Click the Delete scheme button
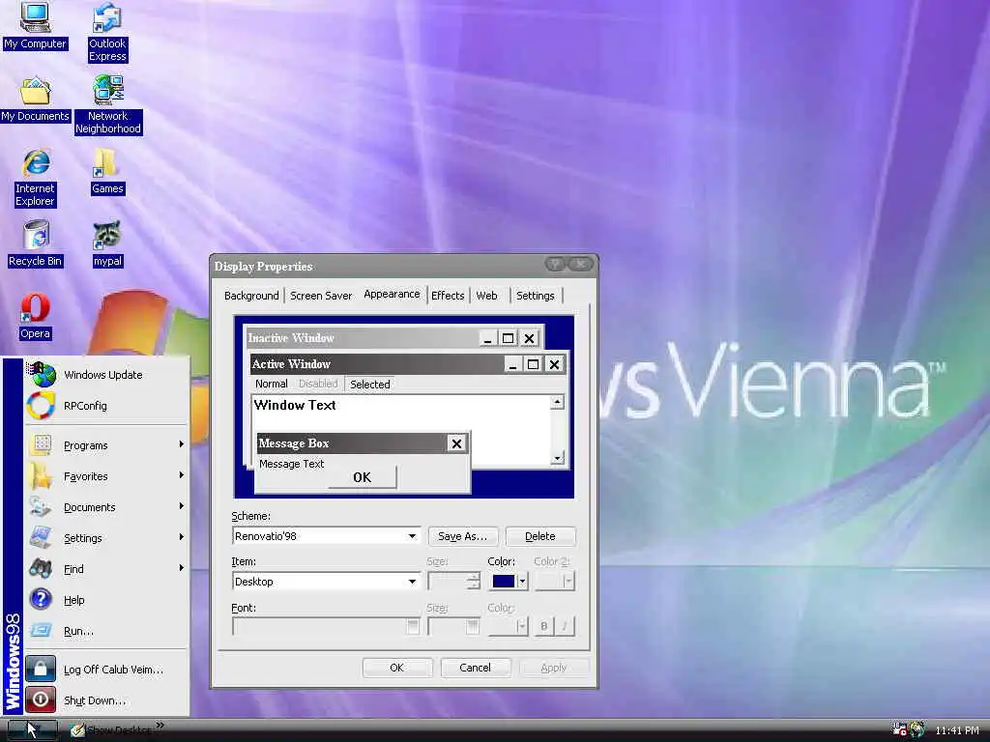Viewport: 990px width, 742px height. 540,536
